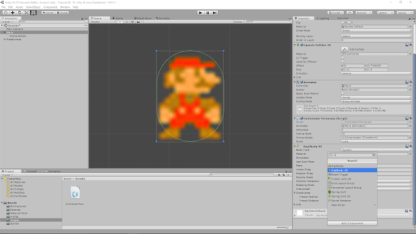Viewport: 416px width, 234px height.
Task: Click the Step forward button
Action: pos(214,13)
